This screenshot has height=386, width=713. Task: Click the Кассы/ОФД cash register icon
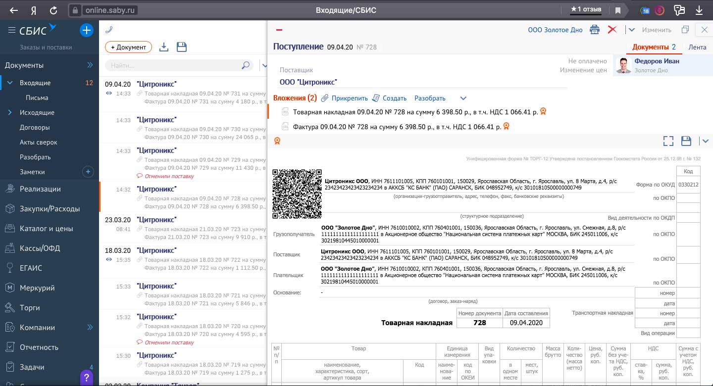[9, 248]
